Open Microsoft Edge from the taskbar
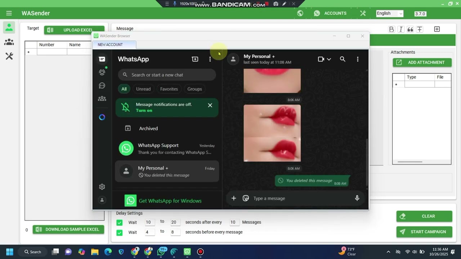This screenshot has height=259, width=461. tap(108, 252)
